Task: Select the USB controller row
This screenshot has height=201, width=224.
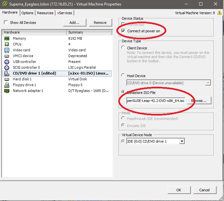Action: click(57, 62)
